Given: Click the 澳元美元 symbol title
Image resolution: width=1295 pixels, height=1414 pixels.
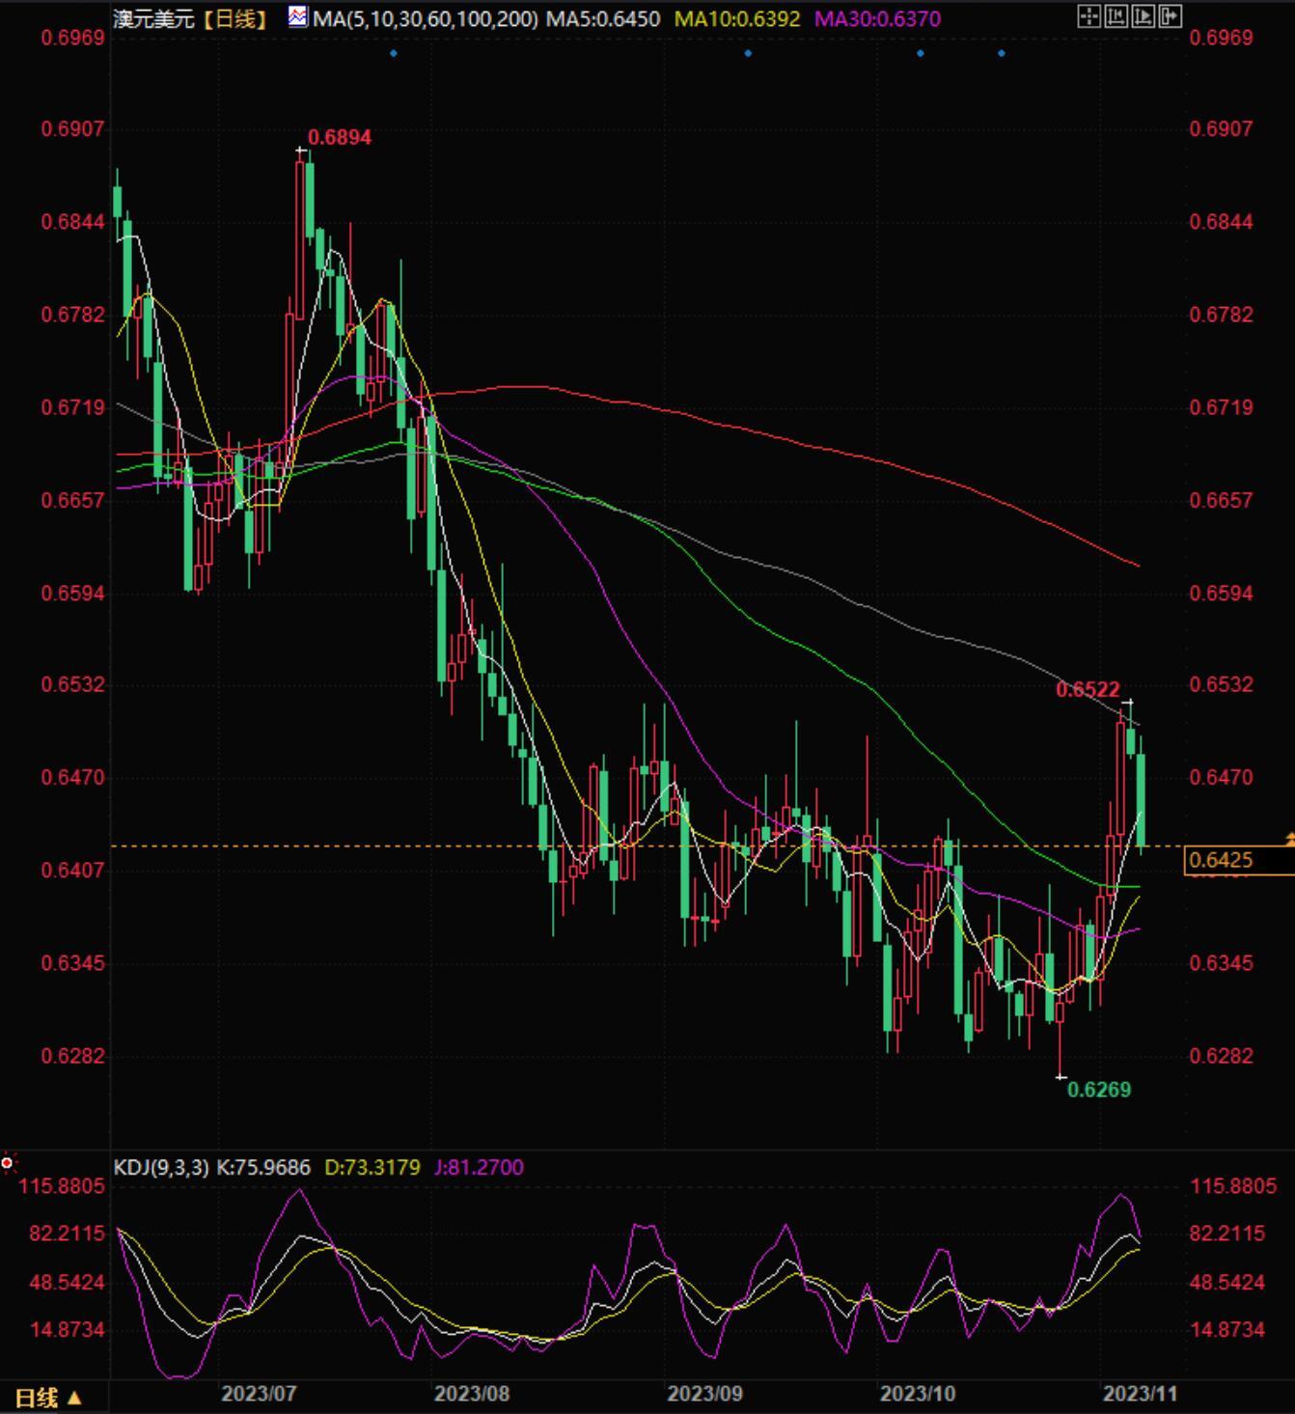Looking at the screenshot, I should (154, 18).
